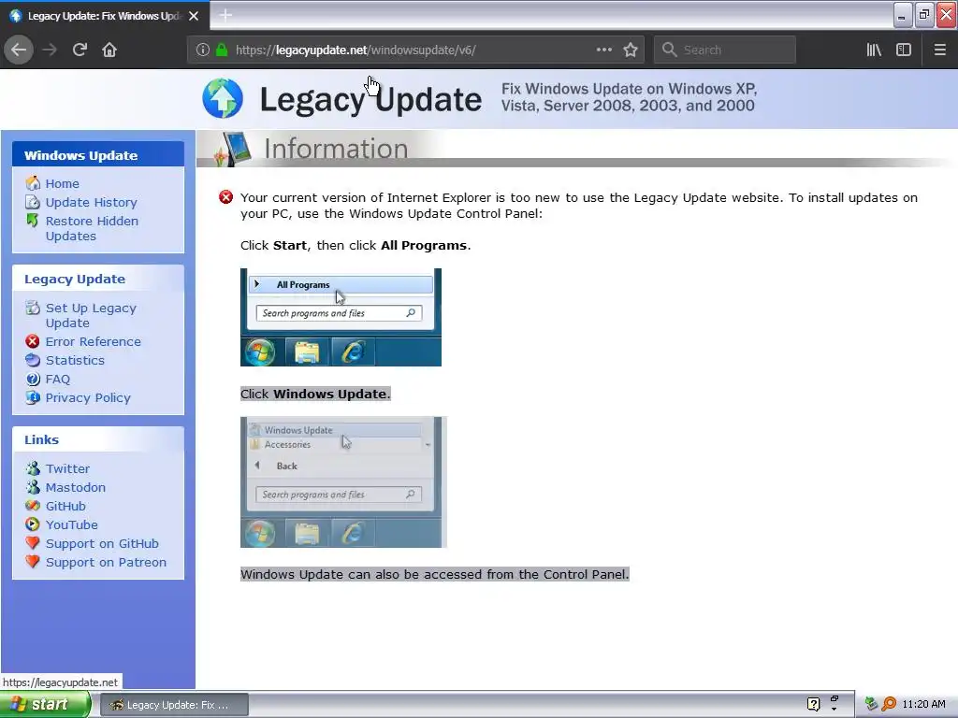Click the red error icon beside message

(x=226, y=197)
